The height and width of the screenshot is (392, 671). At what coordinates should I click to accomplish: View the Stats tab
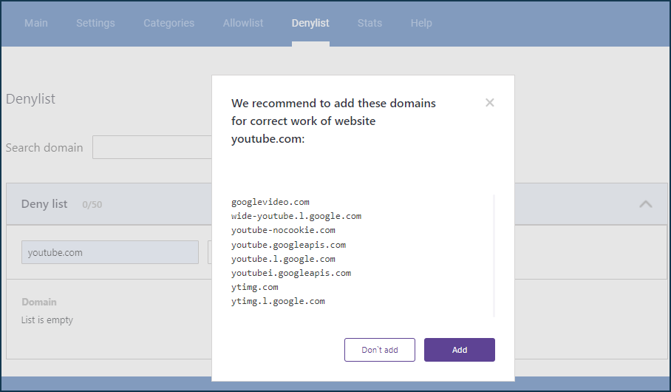(369, 23)
